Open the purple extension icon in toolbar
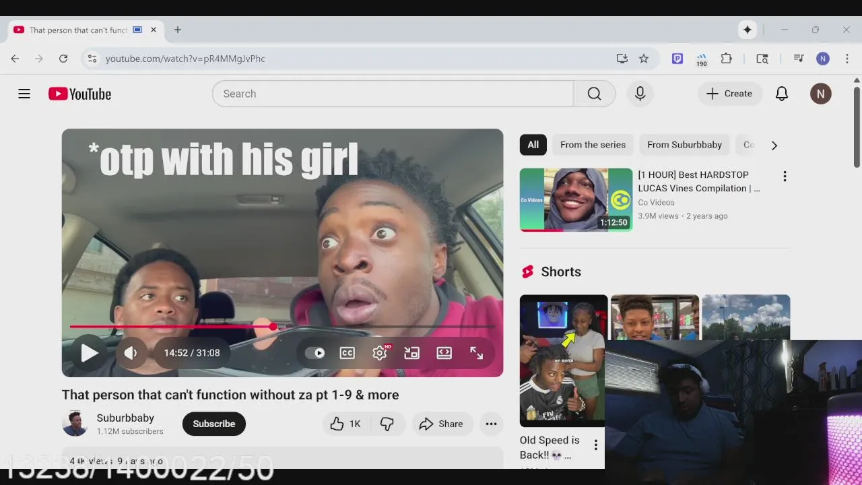 pyautogui.click(x=677, y=59)
